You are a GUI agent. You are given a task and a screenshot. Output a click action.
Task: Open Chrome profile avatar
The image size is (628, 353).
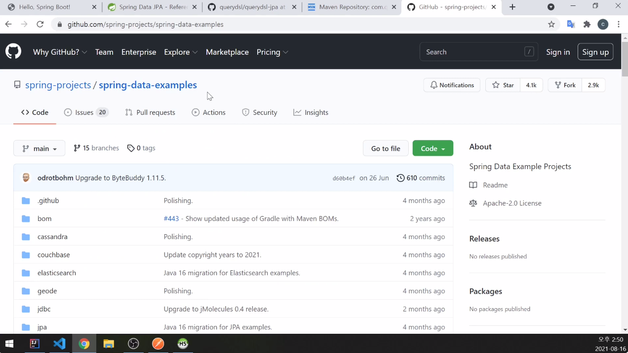(x=603, y=24)
